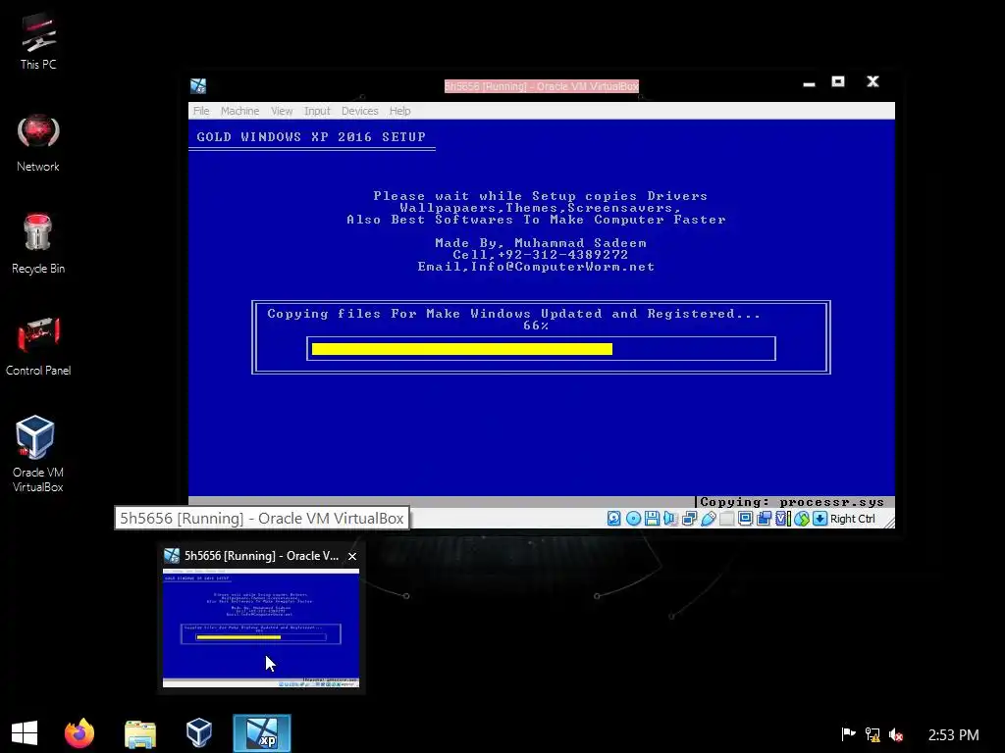Open VirtualBox Manager taskbar icon
The image size is (1005, 753).
[x=198, y=732]
